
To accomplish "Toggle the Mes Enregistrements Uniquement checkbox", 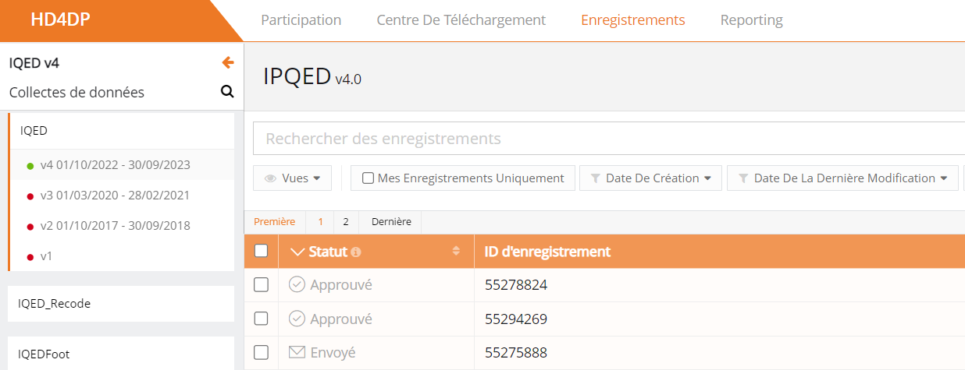I will pos(368,178).
